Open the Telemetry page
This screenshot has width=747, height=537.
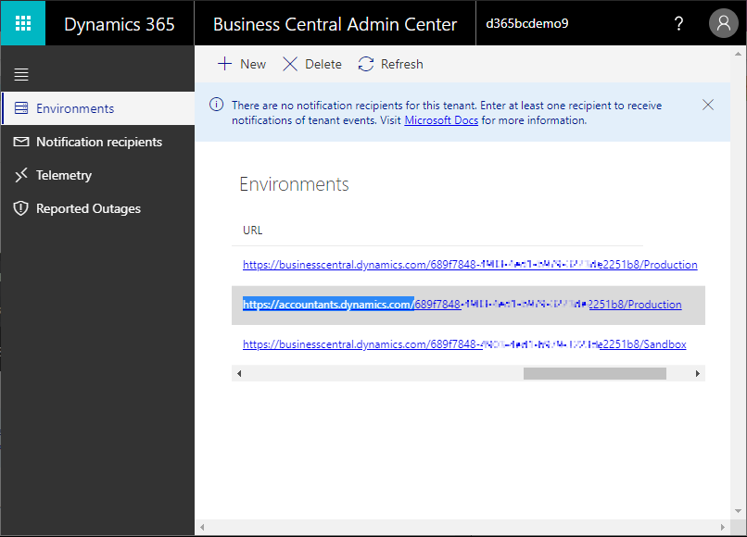click(98, 175)
